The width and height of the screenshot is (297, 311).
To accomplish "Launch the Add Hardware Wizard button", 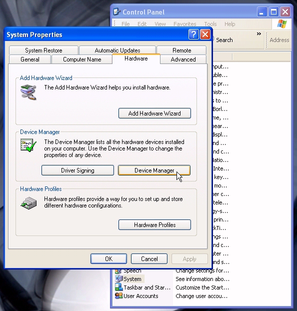I will coord(154,113).
